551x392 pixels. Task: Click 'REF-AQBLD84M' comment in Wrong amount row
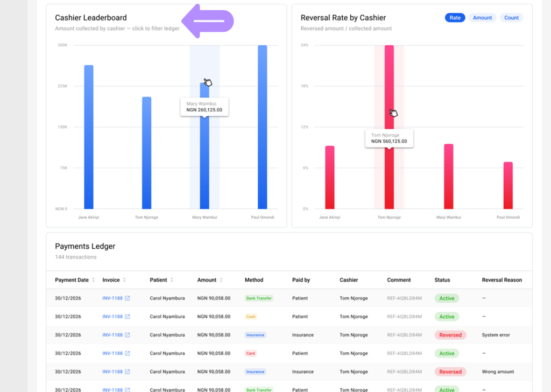[404, 372]
